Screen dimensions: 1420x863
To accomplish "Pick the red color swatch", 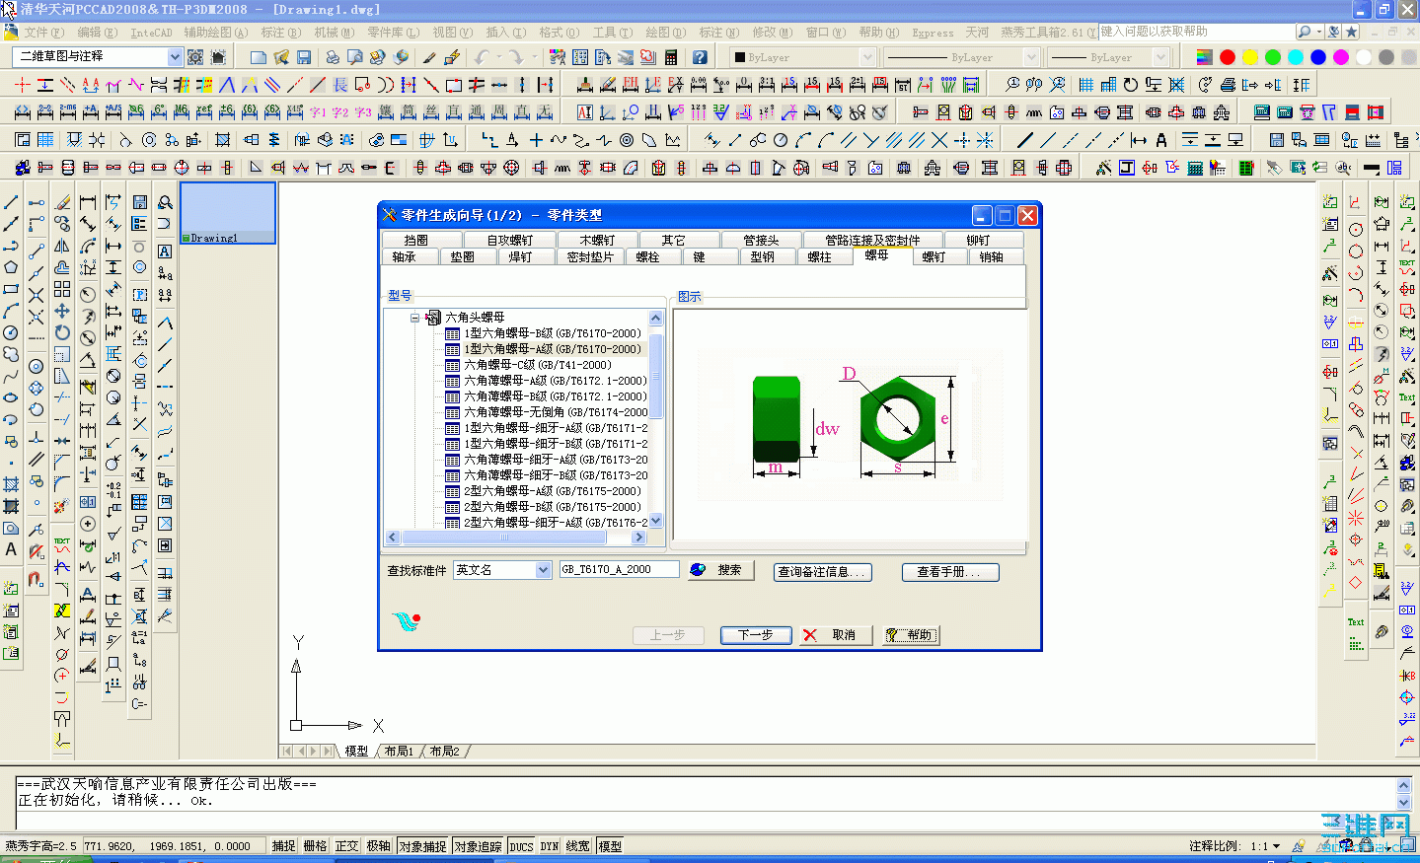I will 1228,57.
